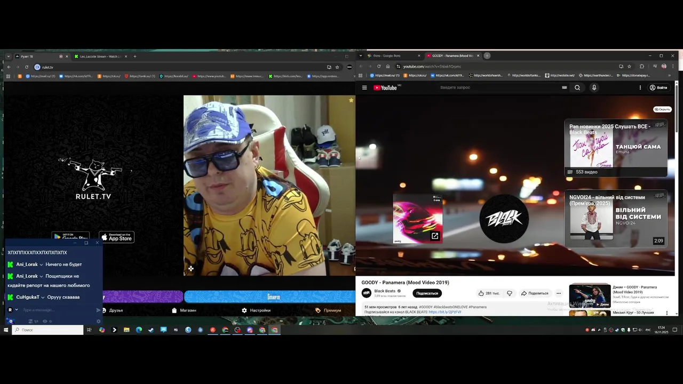Show more bookmarks in YouTube browser bar
The height and width of the screenshot is (384, 683).
click(x=669, y=75)
